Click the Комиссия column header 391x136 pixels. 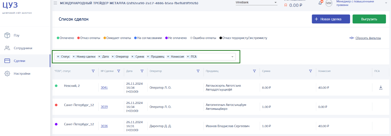click(x=324, y=71)
